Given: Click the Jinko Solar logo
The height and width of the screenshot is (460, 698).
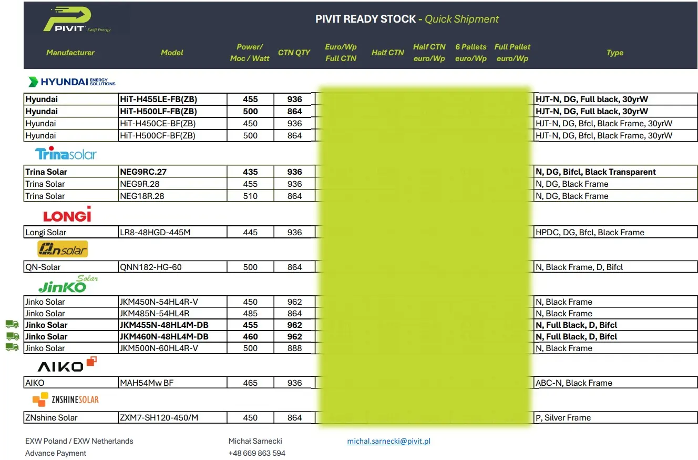Looking at the screenshot, I should (x=68, y=285).
